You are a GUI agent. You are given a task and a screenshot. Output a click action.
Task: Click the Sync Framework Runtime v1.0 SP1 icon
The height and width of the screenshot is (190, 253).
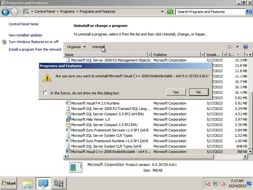[x=68, y=141]
